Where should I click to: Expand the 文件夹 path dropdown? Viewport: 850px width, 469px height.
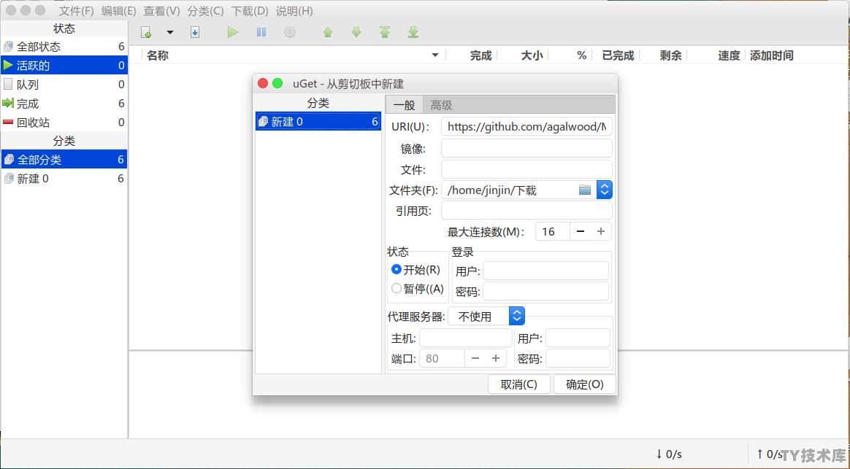tap(605, 190)
